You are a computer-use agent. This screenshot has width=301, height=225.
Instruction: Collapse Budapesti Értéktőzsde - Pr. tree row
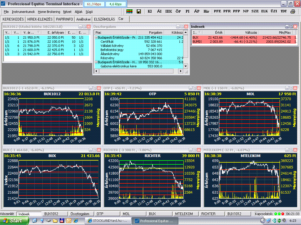(96, 37)
